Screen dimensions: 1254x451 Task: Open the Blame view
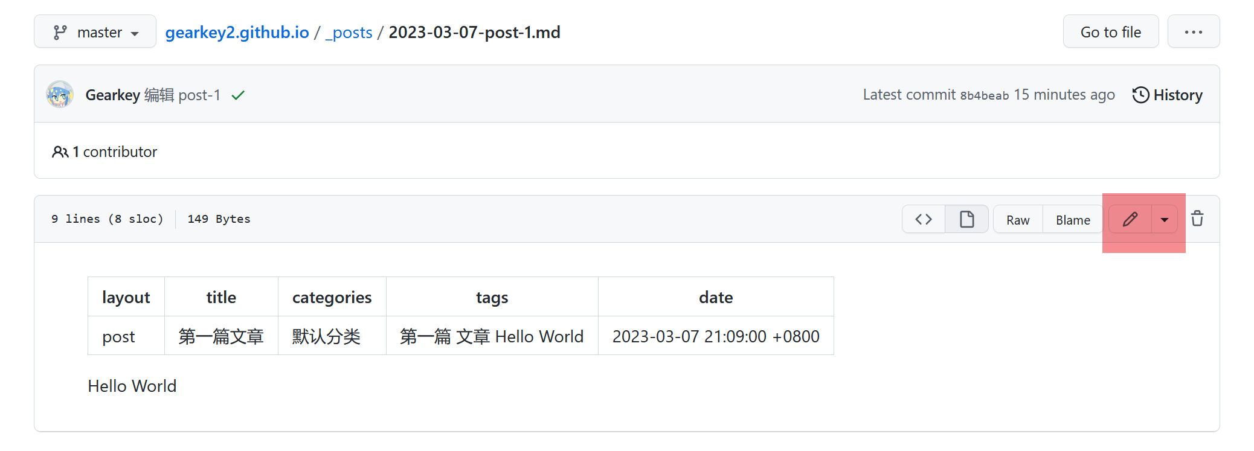[x=1073, y=220]
